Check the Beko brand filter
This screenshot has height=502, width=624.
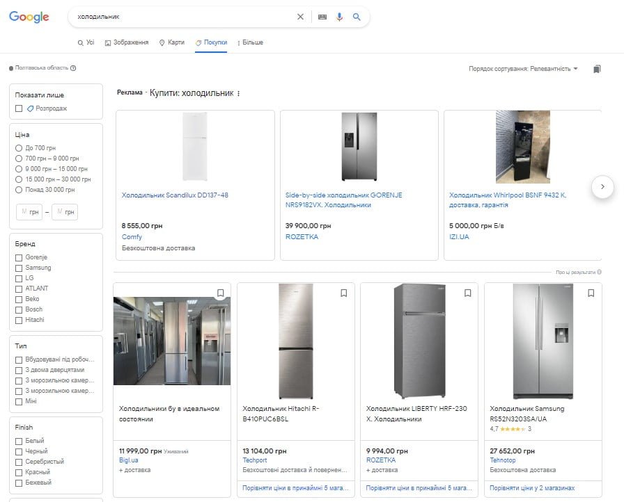coord(19,299)
